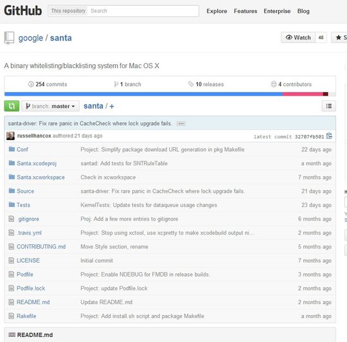Open the Santa.xcodeproj folder
This screenshot has height=342, width=347.
tap(37, 163)
